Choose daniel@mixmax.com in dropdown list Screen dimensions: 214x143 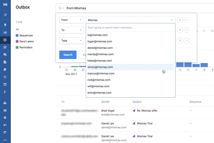pos(131,48)
